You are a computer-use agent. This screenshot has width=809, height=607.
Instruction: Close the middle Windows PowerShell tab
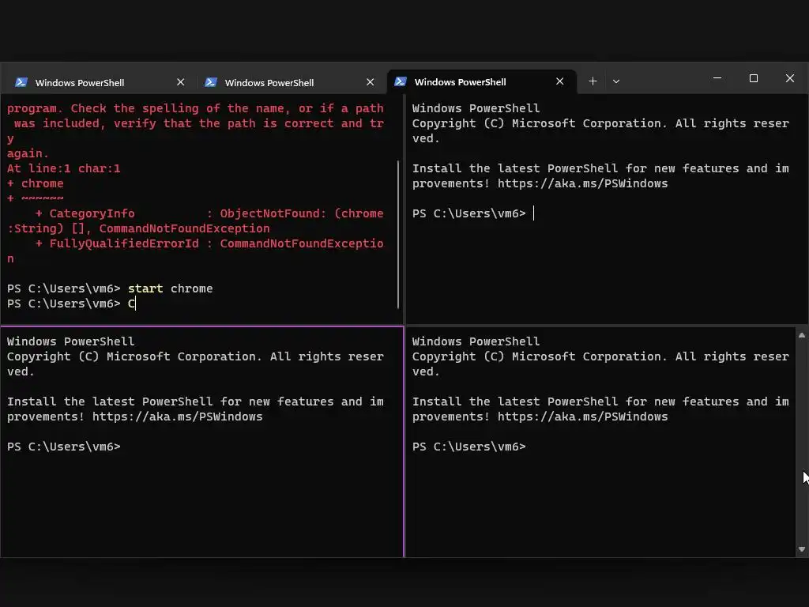[x=371, y=82]
